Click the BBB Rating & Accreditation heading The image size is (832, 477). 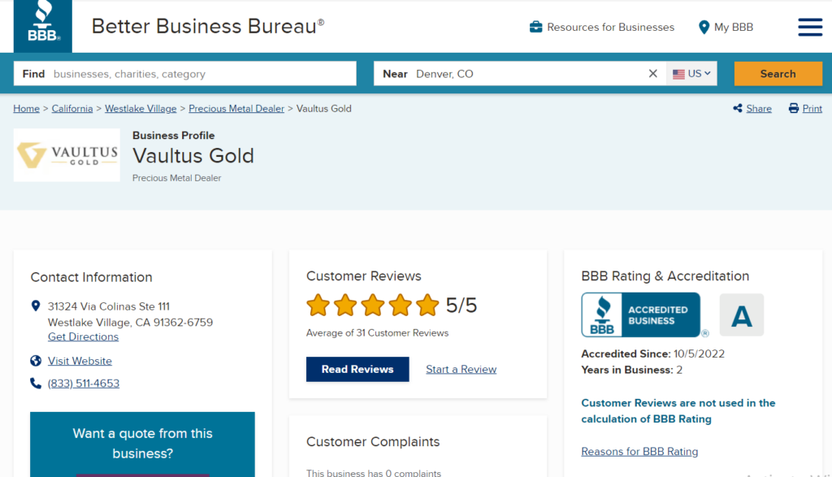[x=665, y=276]
